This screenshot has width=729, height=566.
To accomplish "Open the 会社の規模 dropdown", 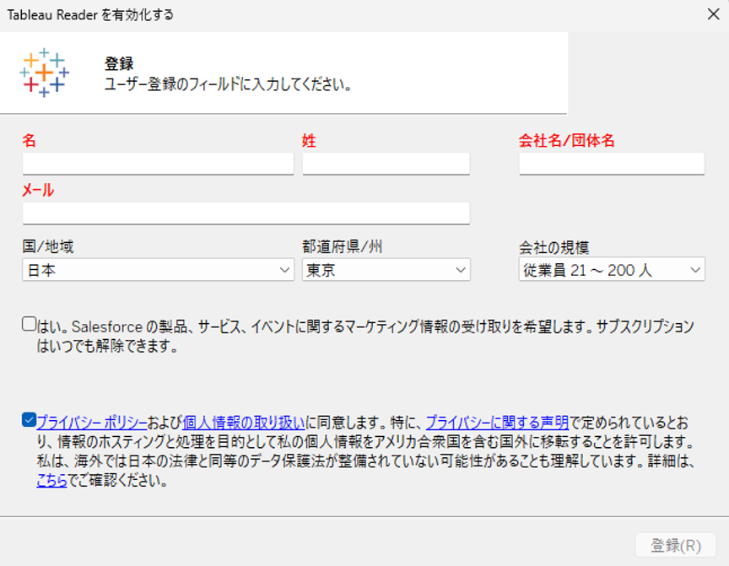I will [x=612, y=270].
